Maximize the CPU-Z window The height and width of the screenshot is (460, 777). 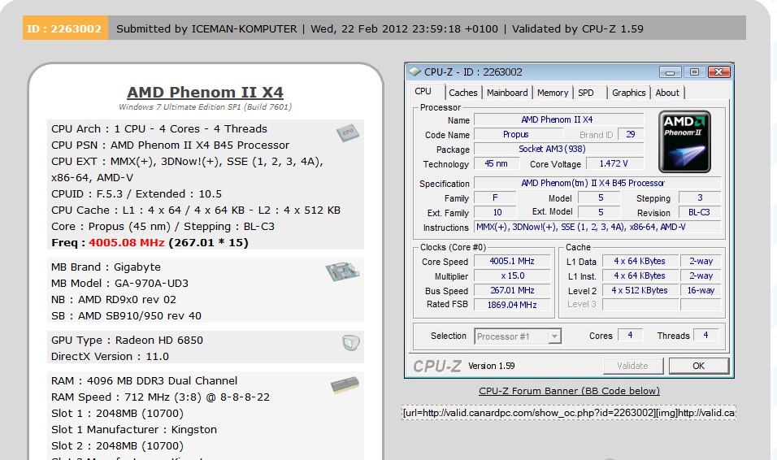click(x=694, y=72)
